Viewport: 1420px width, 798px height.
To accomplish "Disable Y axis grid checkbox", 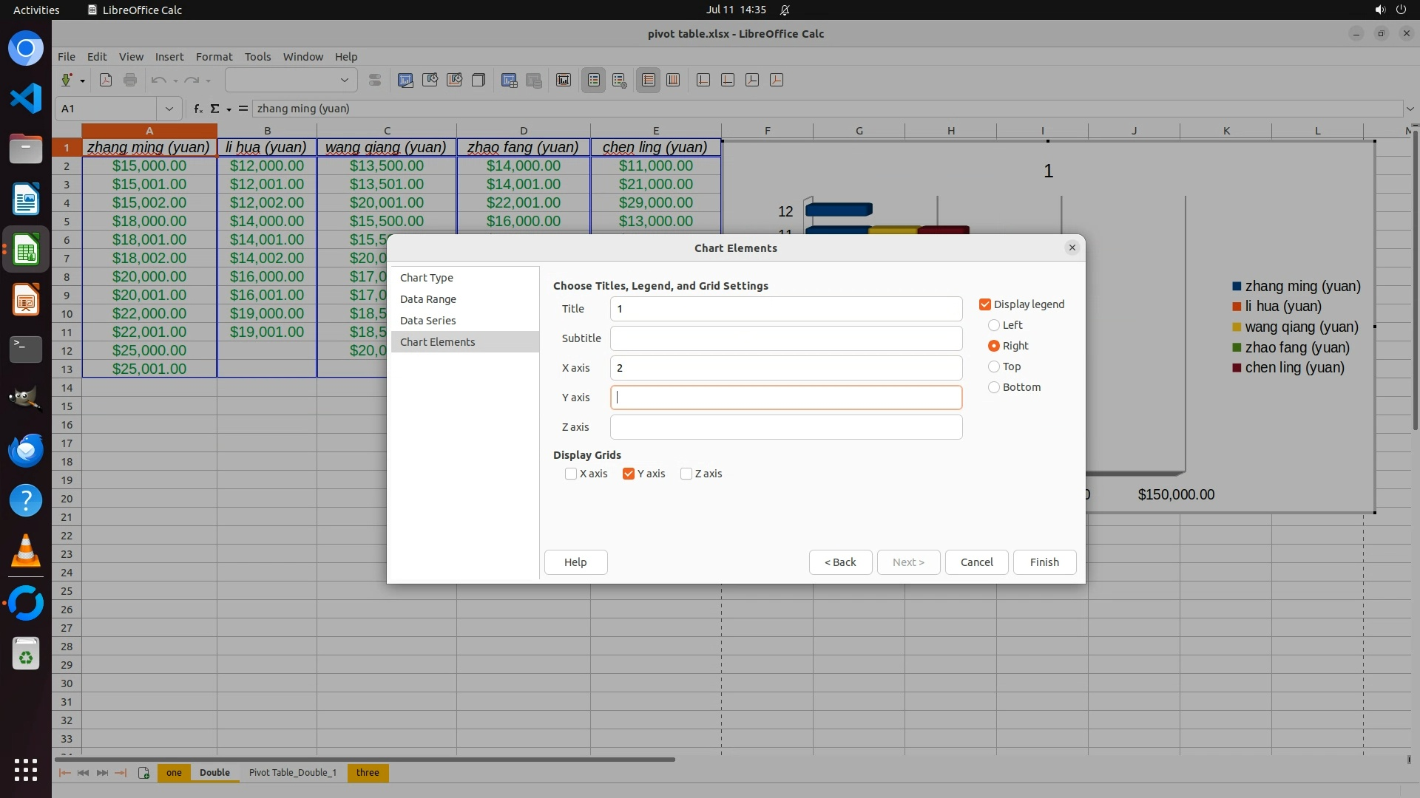I will (x=629, y=474).
